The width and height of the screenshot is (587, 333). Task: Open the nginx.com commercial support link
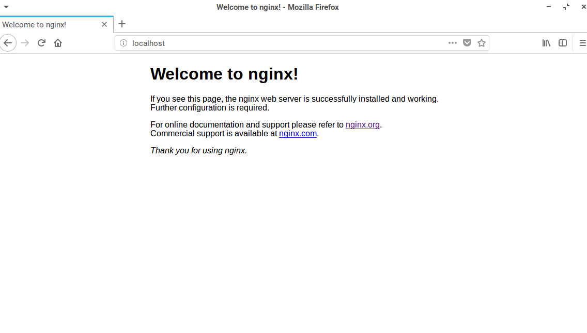pyautogui.click(x=298, y=133)
